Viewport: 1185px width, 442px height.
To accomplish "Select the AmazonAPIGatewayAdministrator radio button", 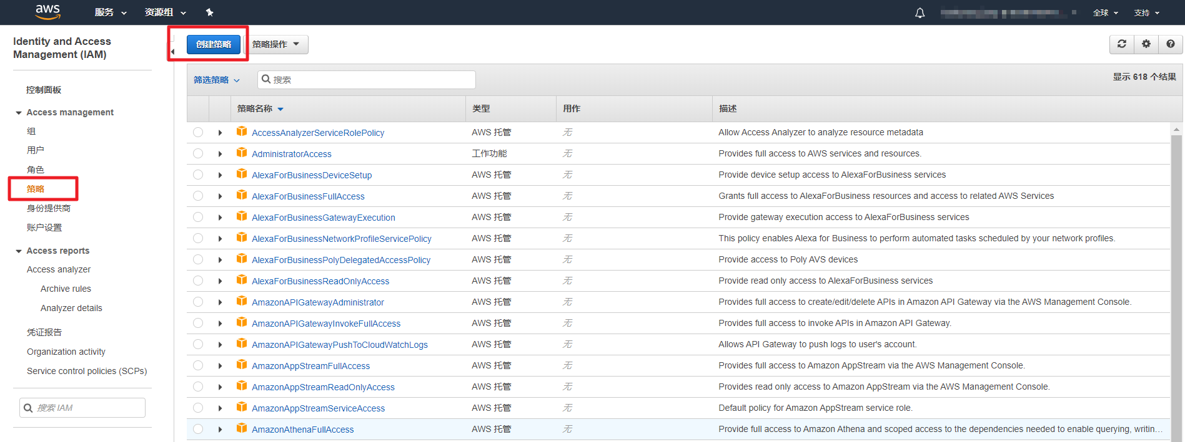I will coord(198,302).
